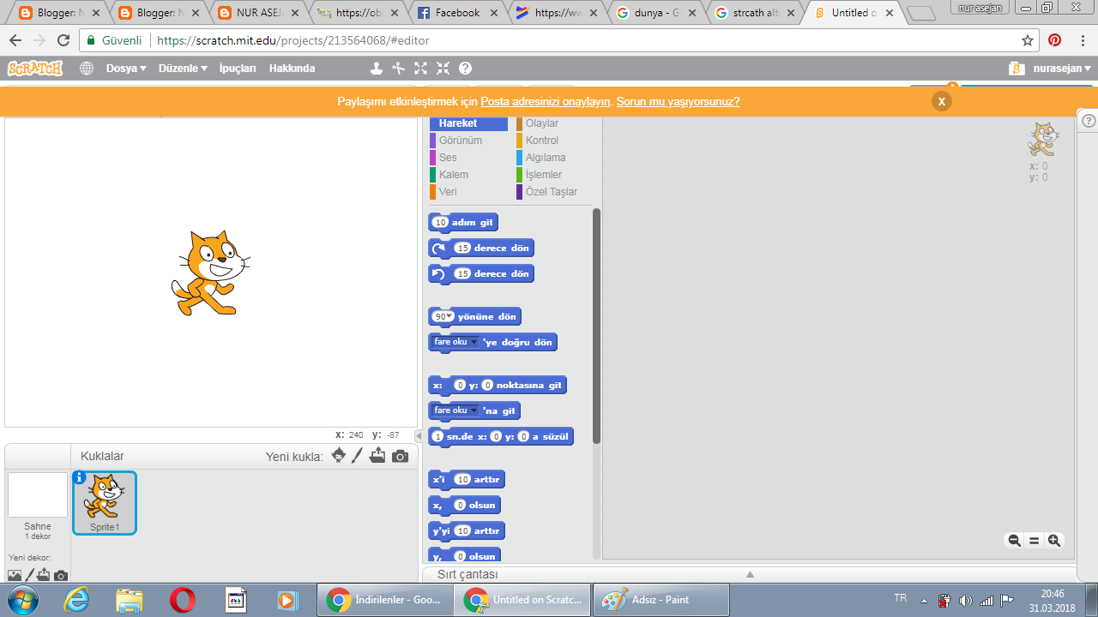
Task: Take new backdrop from camera
Action: (x=61, y=576)
